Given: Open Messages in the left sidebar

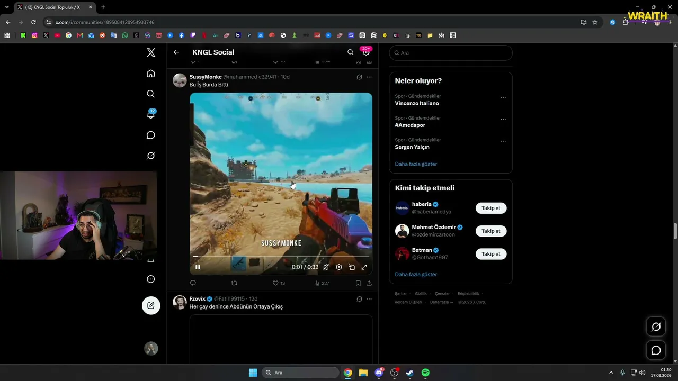Looking at the screenshot, I should click(x=151, y=135).
